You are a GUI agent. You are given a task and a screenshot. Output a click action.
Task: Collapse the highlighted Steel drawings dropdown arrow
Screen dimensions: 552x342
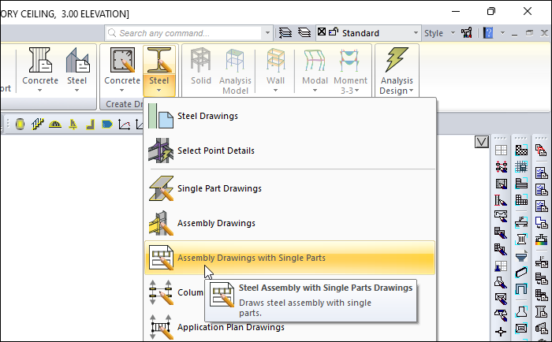[159, 91]
